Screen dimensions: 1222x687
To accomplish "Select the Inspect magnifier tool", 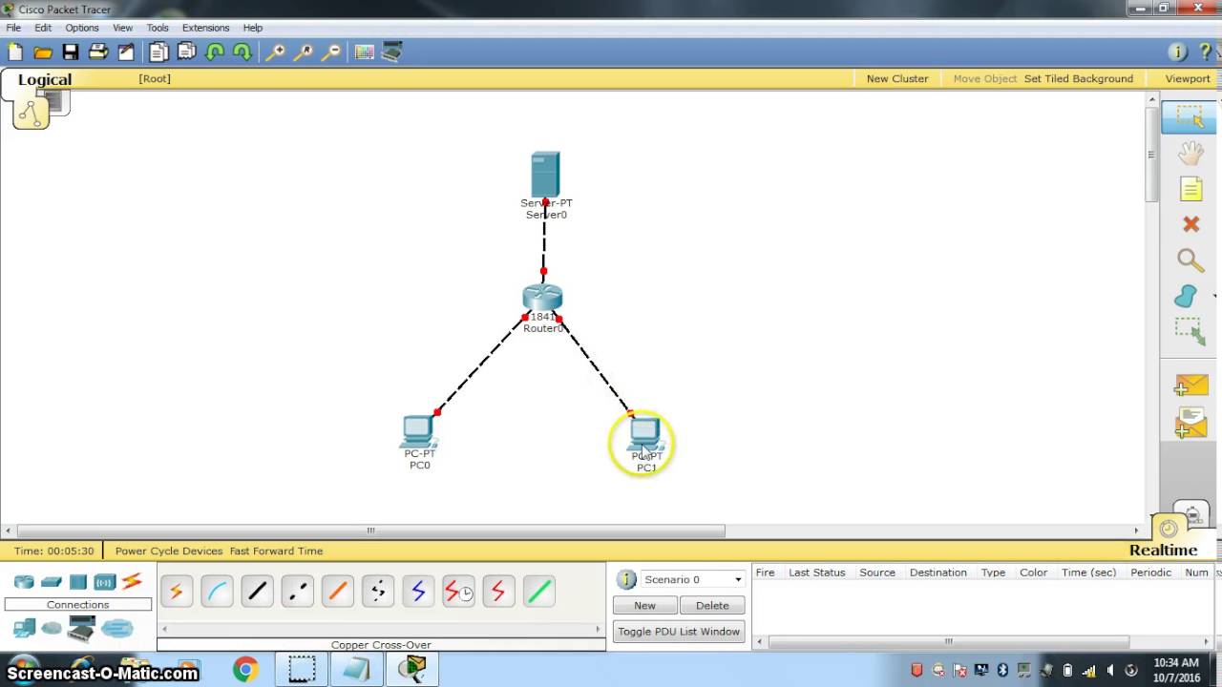I will 1190,260.
